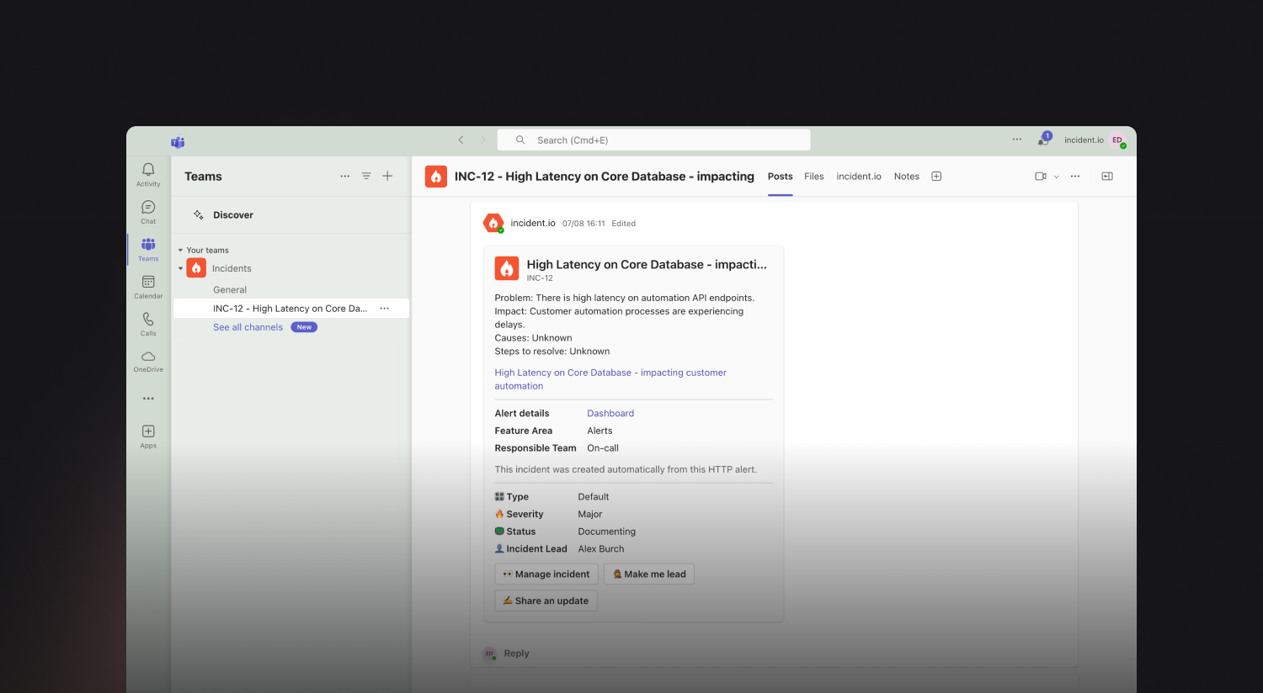Click the Make me lead button

pos(649,574)
